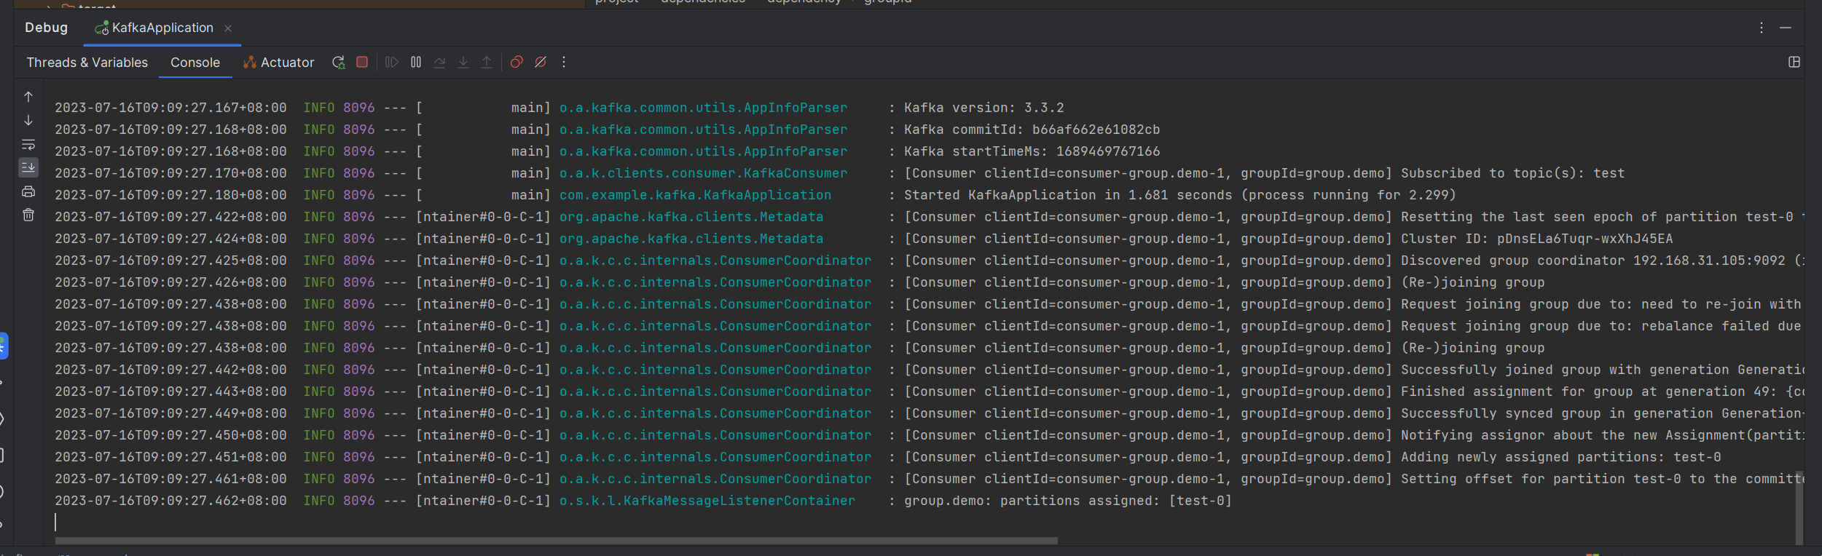Rerun the KafkaApplication debug session
This screenshot has width=1822, height=556.
tap(339, 63)
